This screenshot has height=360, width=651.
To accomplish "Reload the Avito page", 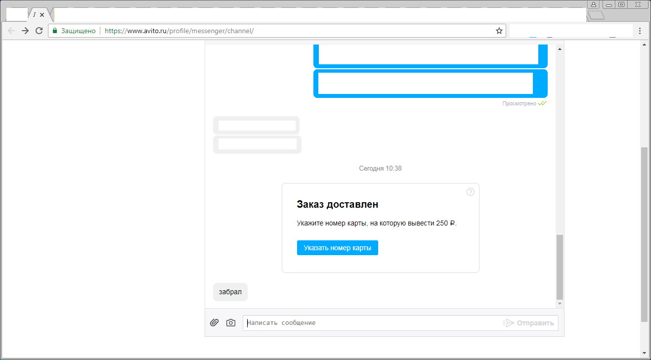I will click(39, 31).
